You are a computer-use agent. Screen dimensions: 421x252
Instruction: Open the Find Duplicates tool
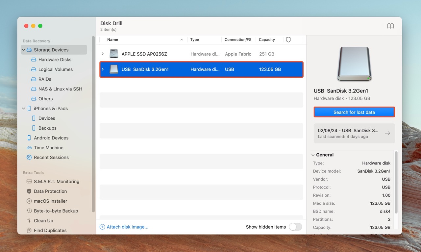tap(50, 230)
